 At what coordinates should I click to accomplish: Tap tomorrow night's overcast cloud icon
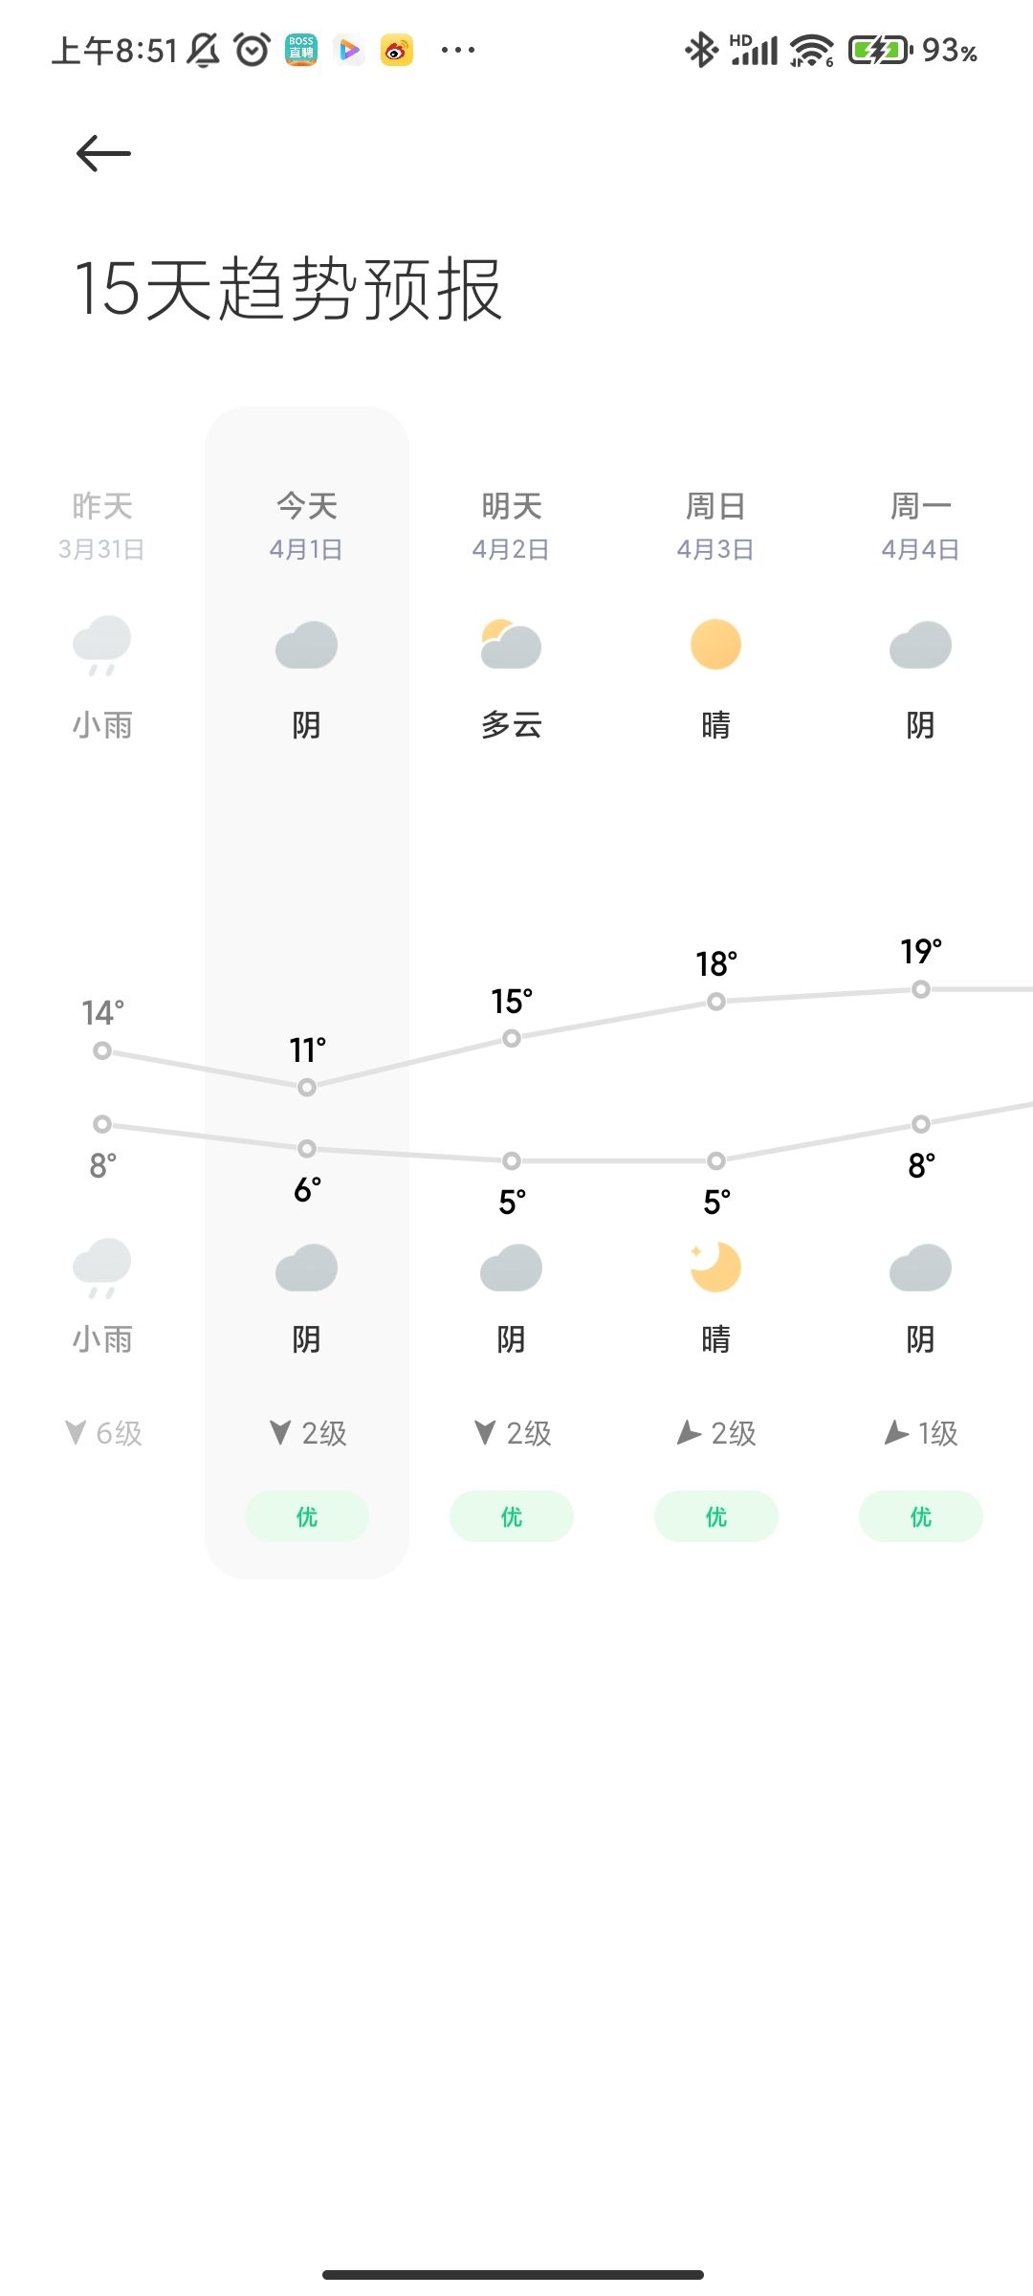click(x=511, y=1269)
